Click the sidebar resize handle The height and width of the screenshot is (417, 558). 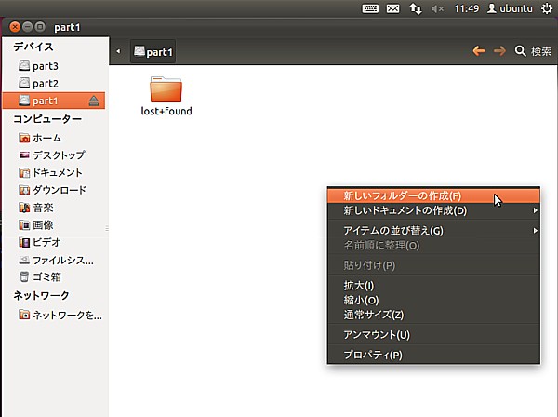(107, 228)
